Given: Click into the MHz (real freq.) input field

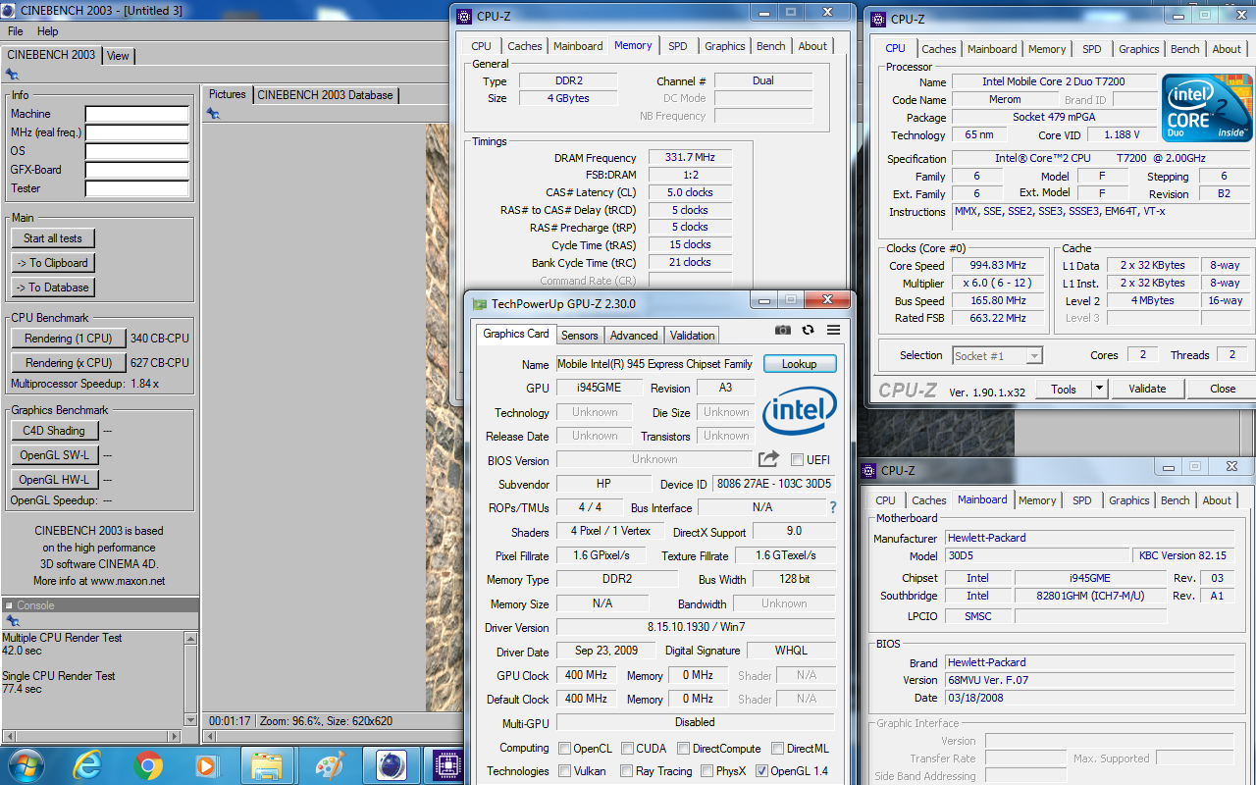Looking at the screenshot, I should pyautogui.click(x=136, y=133).
